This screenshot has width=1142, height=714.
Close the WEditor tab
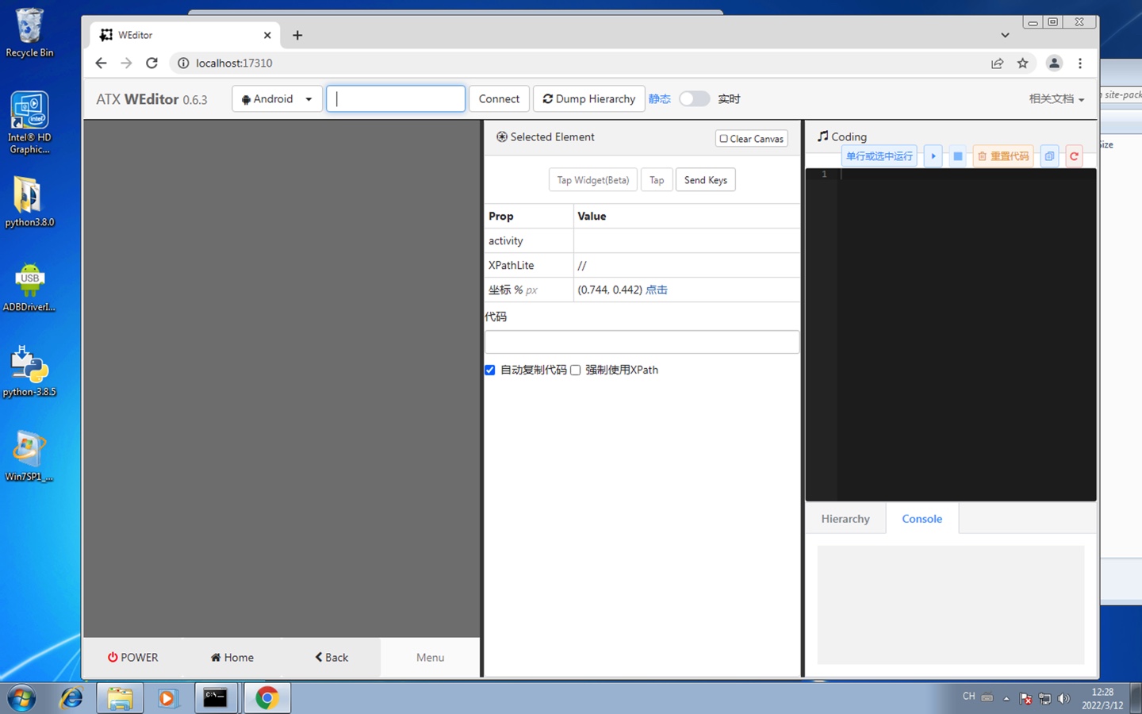pyautogui.click(x=267, y=35)
